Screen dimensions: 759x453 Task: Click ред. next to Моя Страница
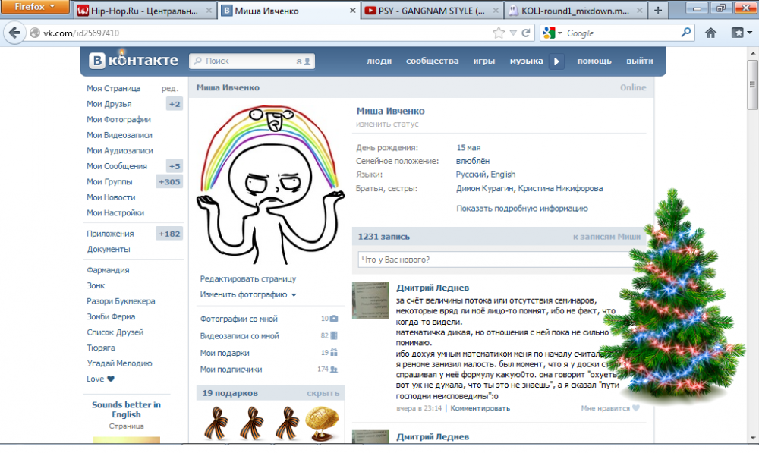[170, 88]
